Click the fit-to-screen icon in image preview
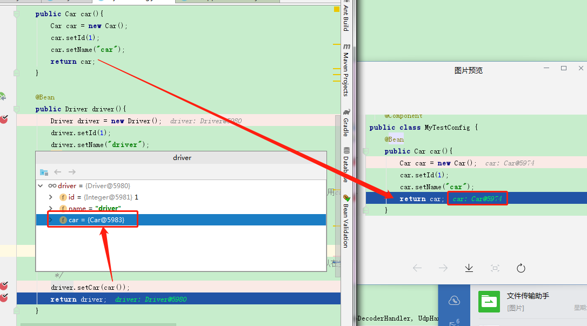This screenshot has height=326, width=587. pos(495,268)
